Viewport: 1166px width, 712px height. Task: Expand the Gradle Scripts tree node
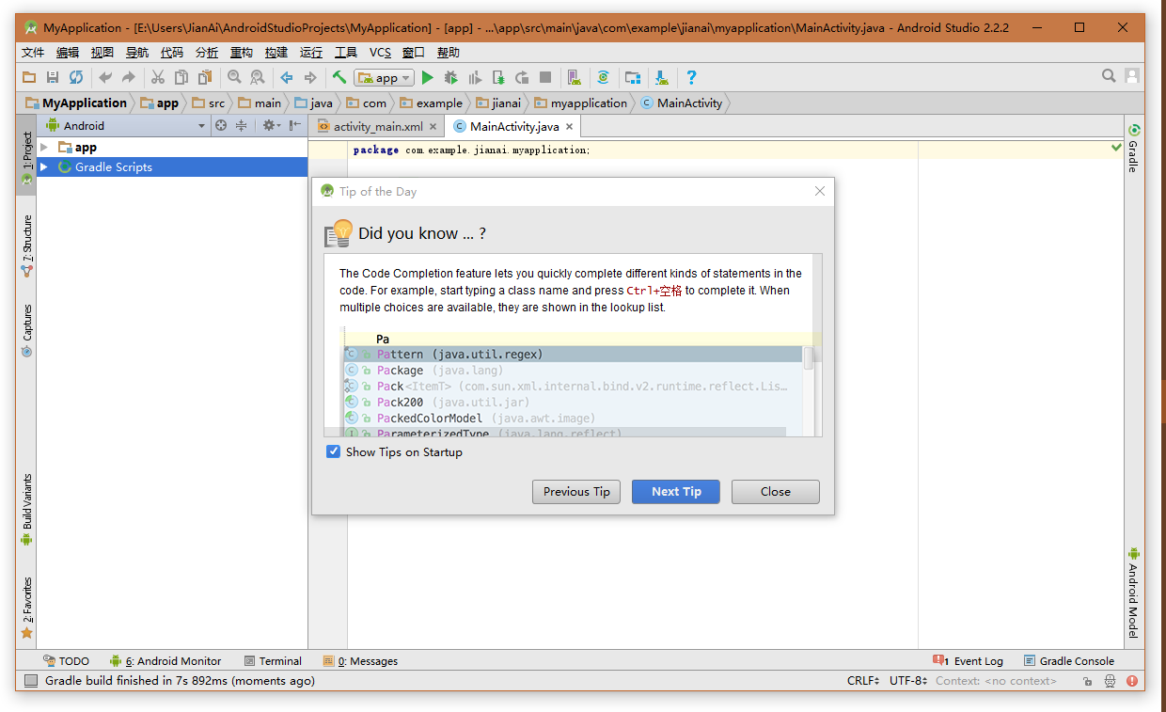click(44, 167)
